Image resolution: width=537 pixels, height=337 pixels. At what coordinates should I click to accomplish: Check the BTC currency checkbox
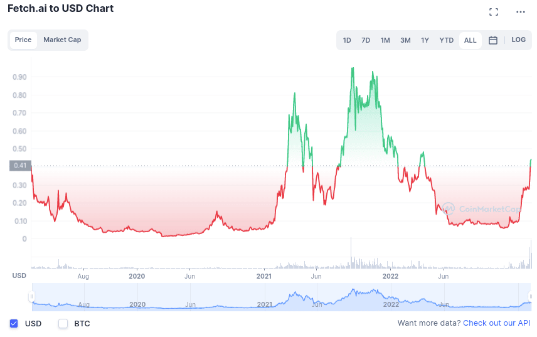point(63,323)
